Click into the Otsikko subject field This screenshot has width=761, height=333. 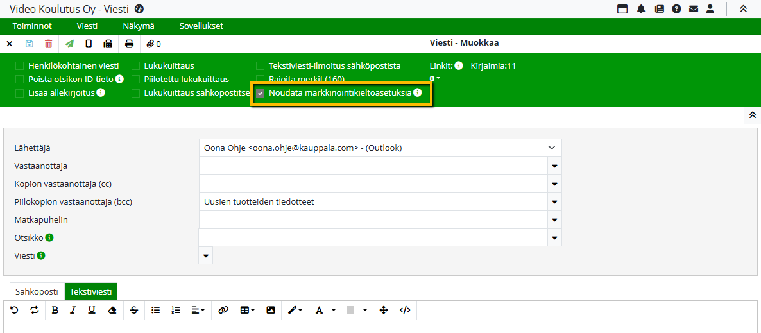coord(372,237)
